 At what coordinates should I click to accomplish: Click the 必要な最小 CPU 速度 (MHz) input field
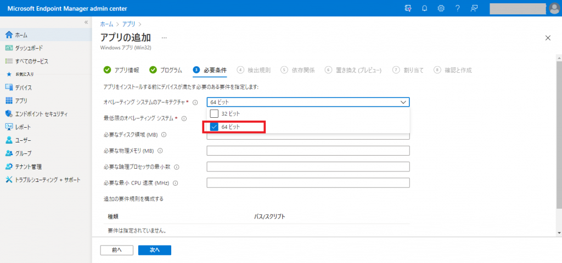click(x=308, y=183)
